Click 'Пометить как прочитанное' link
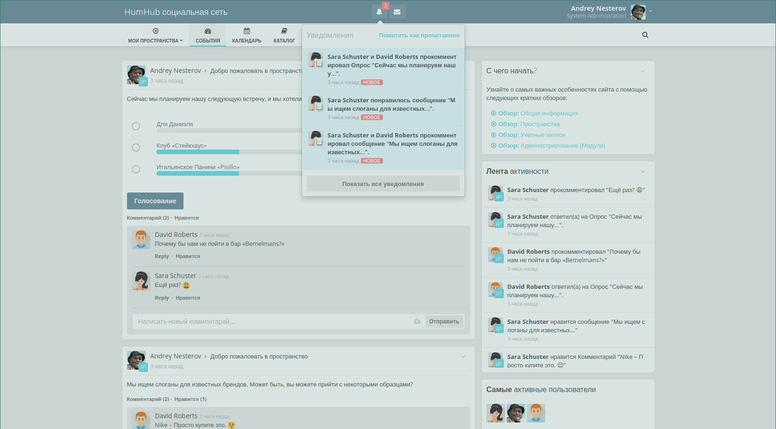Screen dimensions: 776x429 (x=419, y=36)
